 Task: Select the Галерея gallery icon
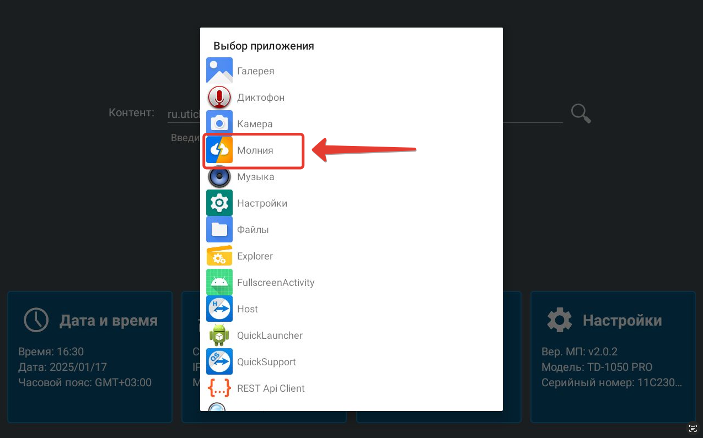point(219,71)
